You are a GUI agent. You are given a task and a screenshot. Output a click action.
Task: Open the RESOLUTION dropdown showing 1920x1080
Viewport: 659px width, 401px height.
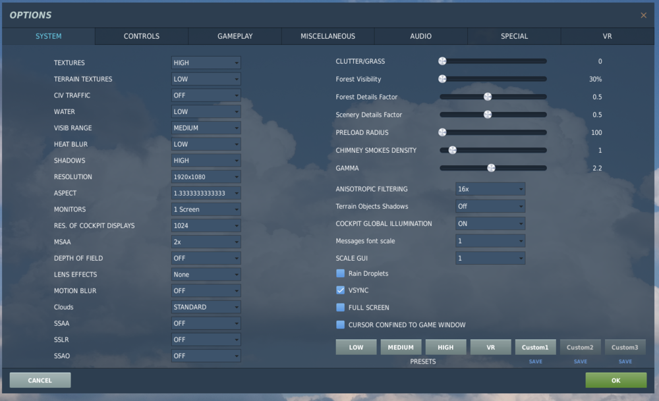206,176
